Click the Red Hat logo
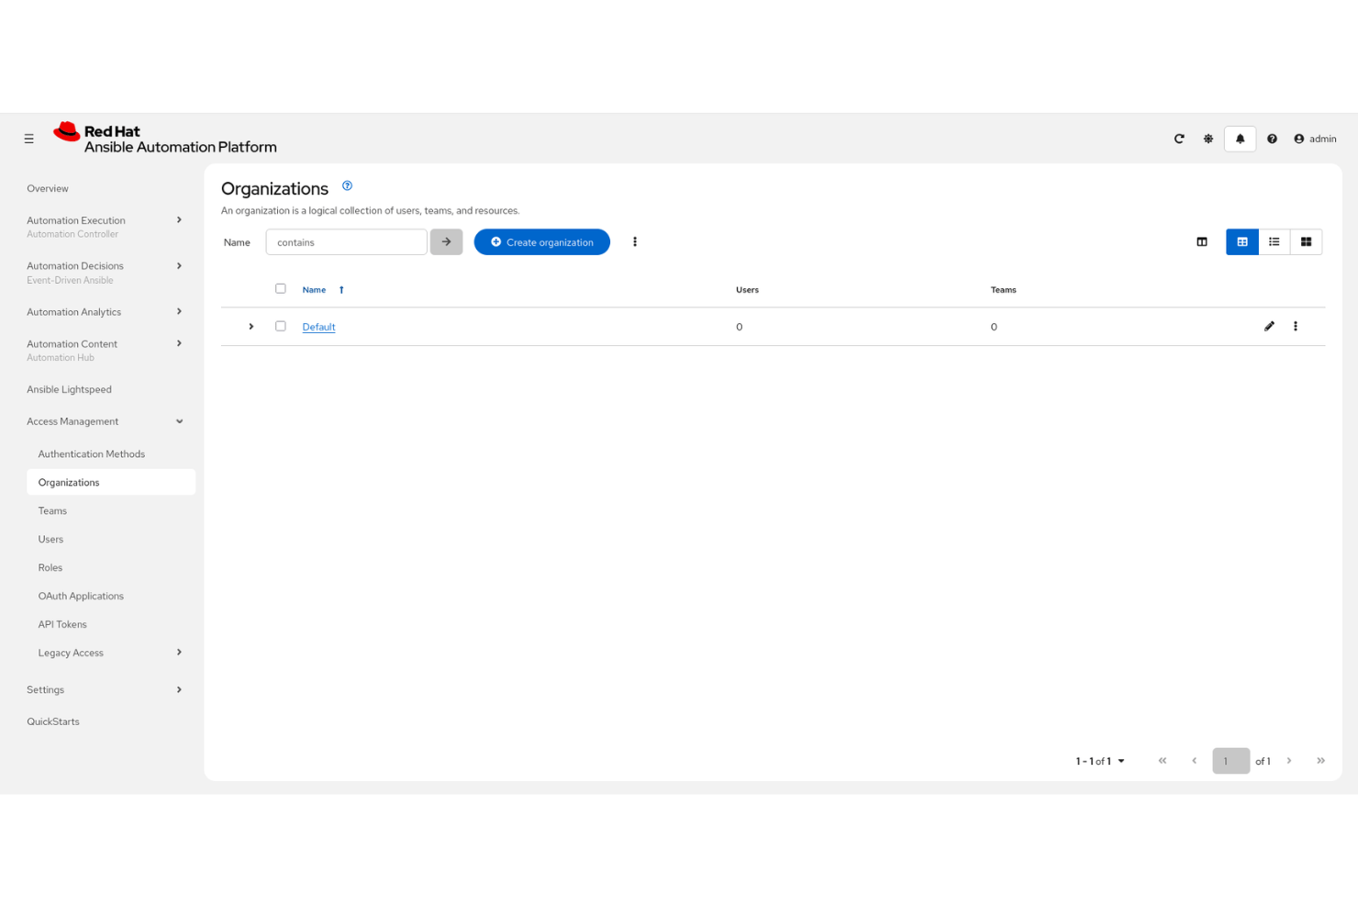 click(165, 139)
